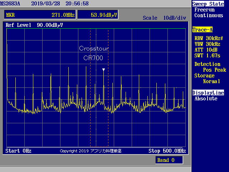This screenshot has width=229, height=172.
Task: Click the Stop 500.0MHz label
Action: (x=167, y=151)
